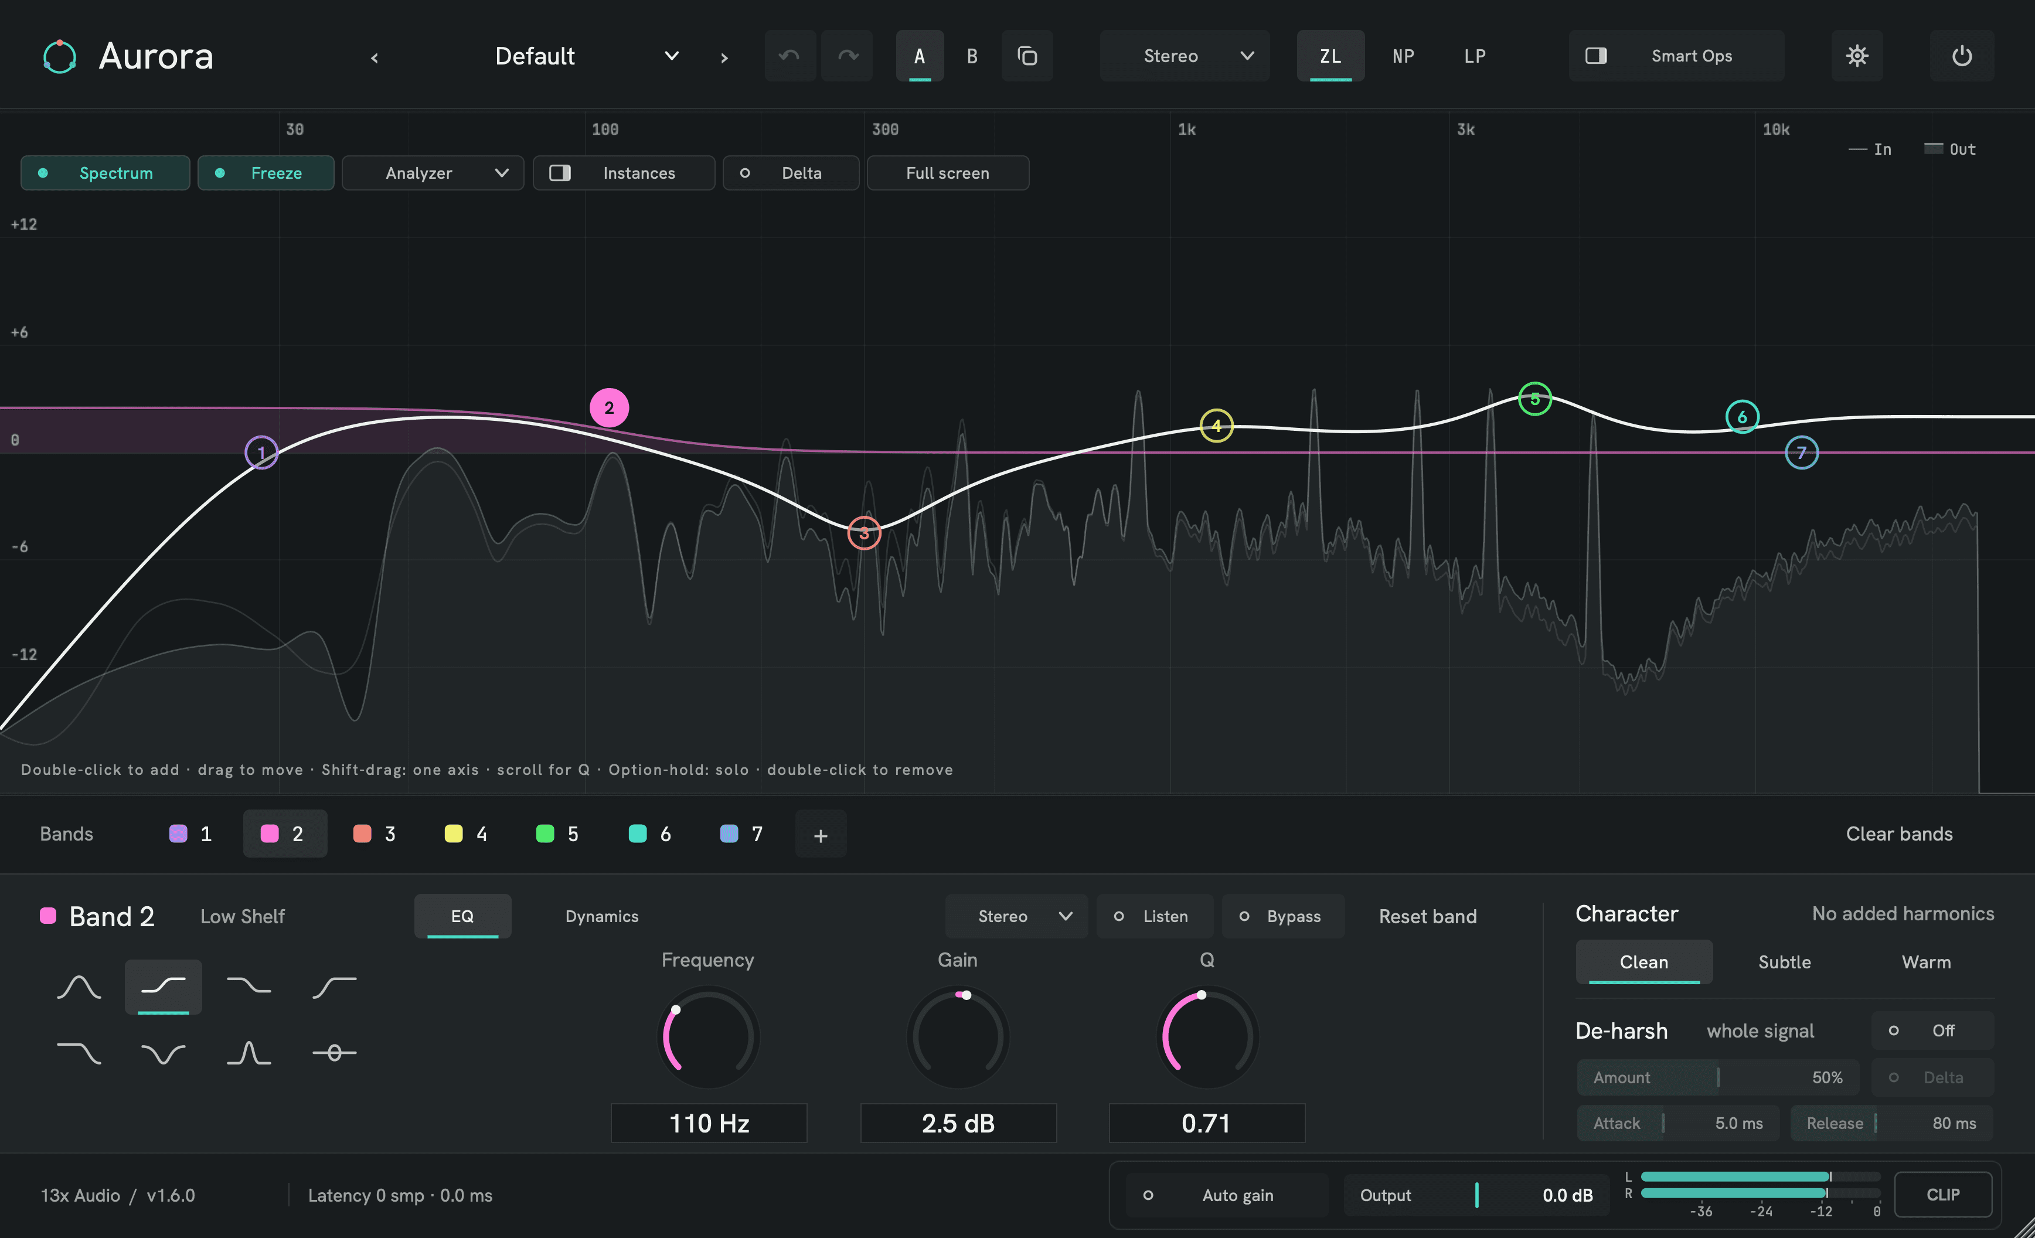This screenshot has width=2035, height=1238.
Task: Pick the band-pass filter shape icon
Action: (249, 1053)
